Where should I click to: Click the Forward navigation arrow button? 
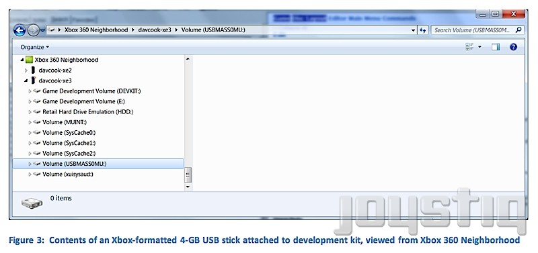tap(33, 31)
